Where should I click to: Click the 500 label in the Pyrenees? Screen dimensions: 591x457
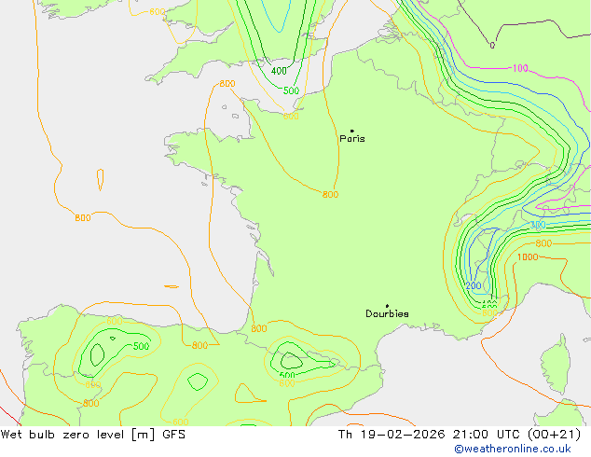[287, 375]
